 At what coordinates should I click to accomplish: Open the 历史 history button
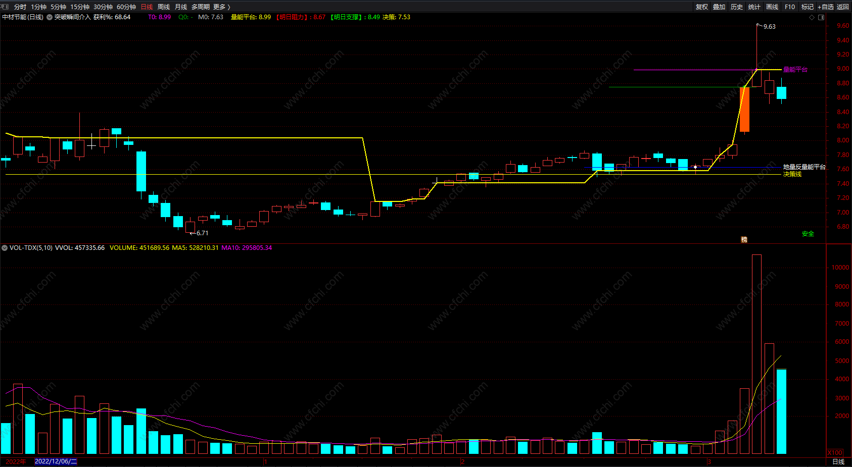[x=737, y=7]
